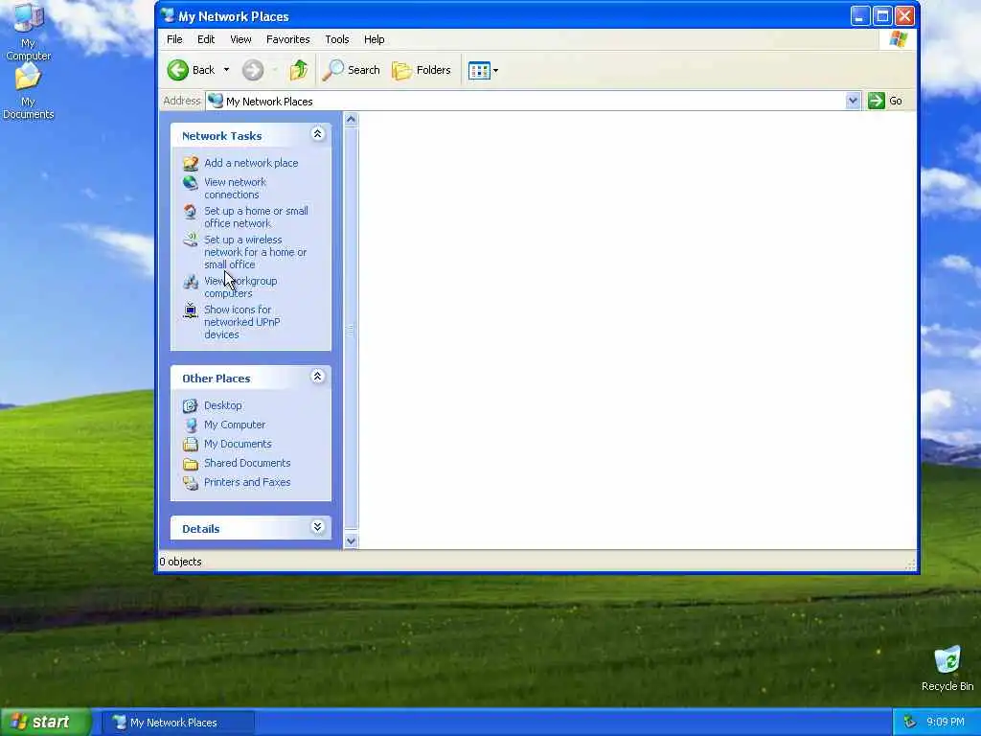Viewport: 981px width, 736px height.
Task: Expand the address bar dropdown list
Action: tap(852, 101)
